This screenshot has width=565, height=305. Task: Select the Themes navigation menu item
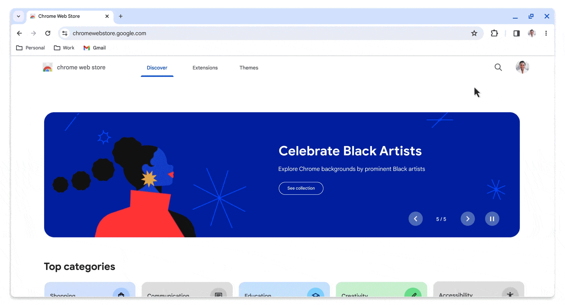(x=249, y=67)
